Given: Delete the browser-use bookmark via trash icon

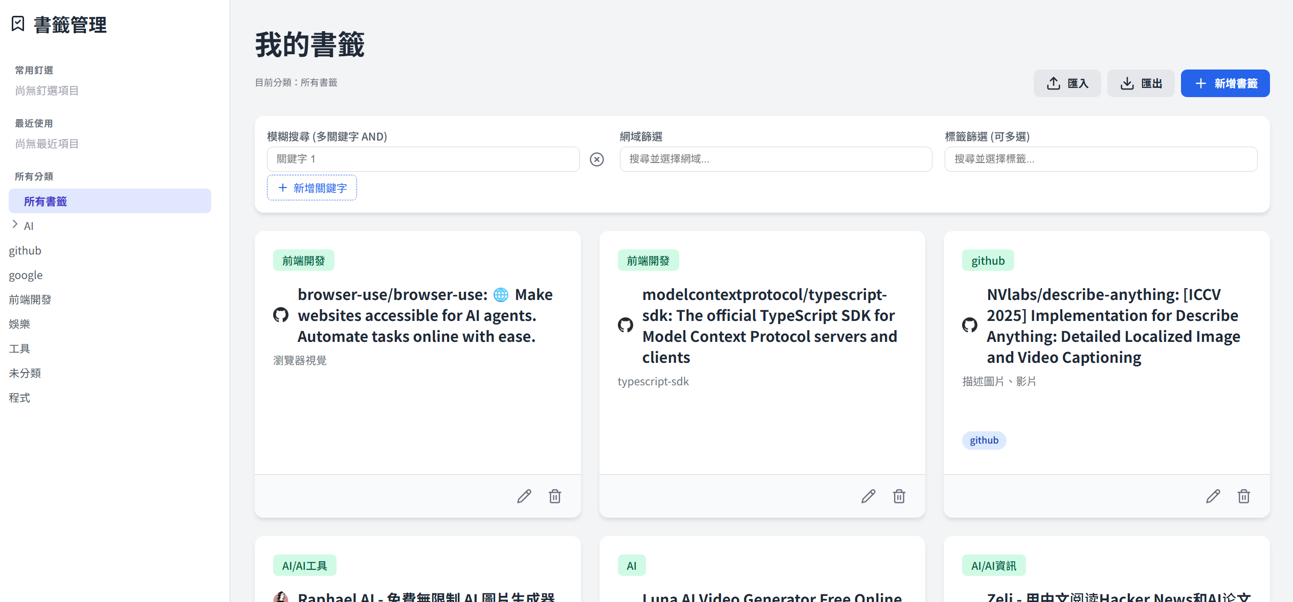Looking at the screenshot, I should click(555, 496).
